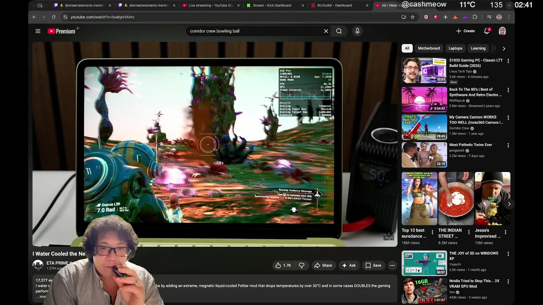
Task: Open THE INDIAN STREET short
Action: [456, 198]
